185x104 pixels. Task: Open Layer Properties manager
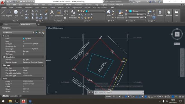(73, 14)
